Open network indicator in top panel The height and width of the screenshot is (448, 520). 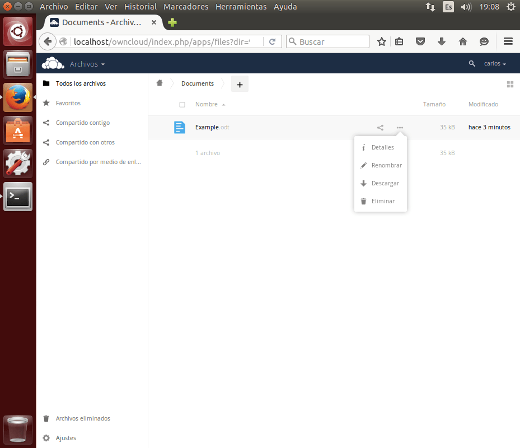click(430, 7)
